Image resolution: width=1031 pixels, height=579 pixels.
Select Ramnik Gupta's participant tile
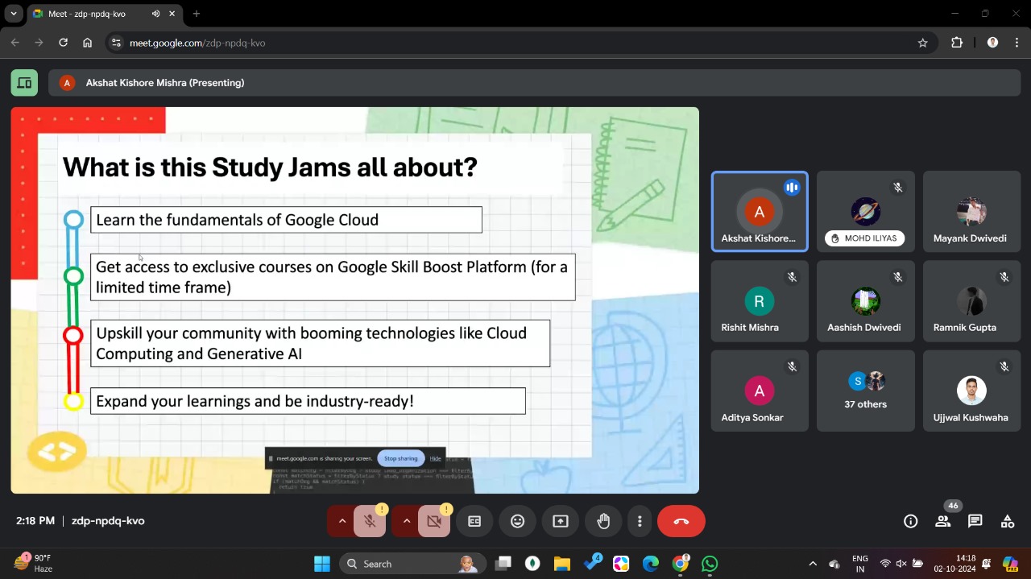(972, 301)
